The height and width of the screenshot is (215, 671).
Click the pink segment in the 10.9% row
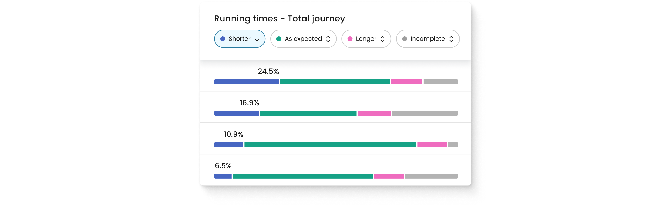[432, 145]
